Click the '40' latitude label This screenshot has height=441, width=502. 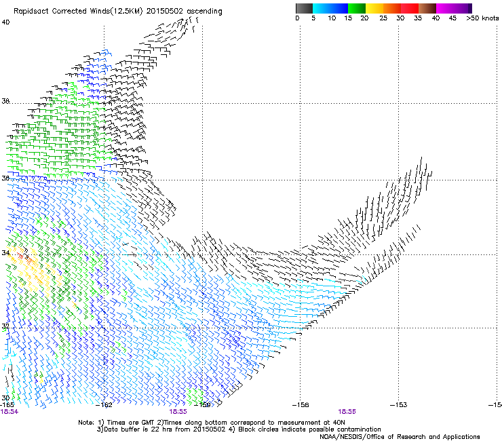[x=5, y=22]
